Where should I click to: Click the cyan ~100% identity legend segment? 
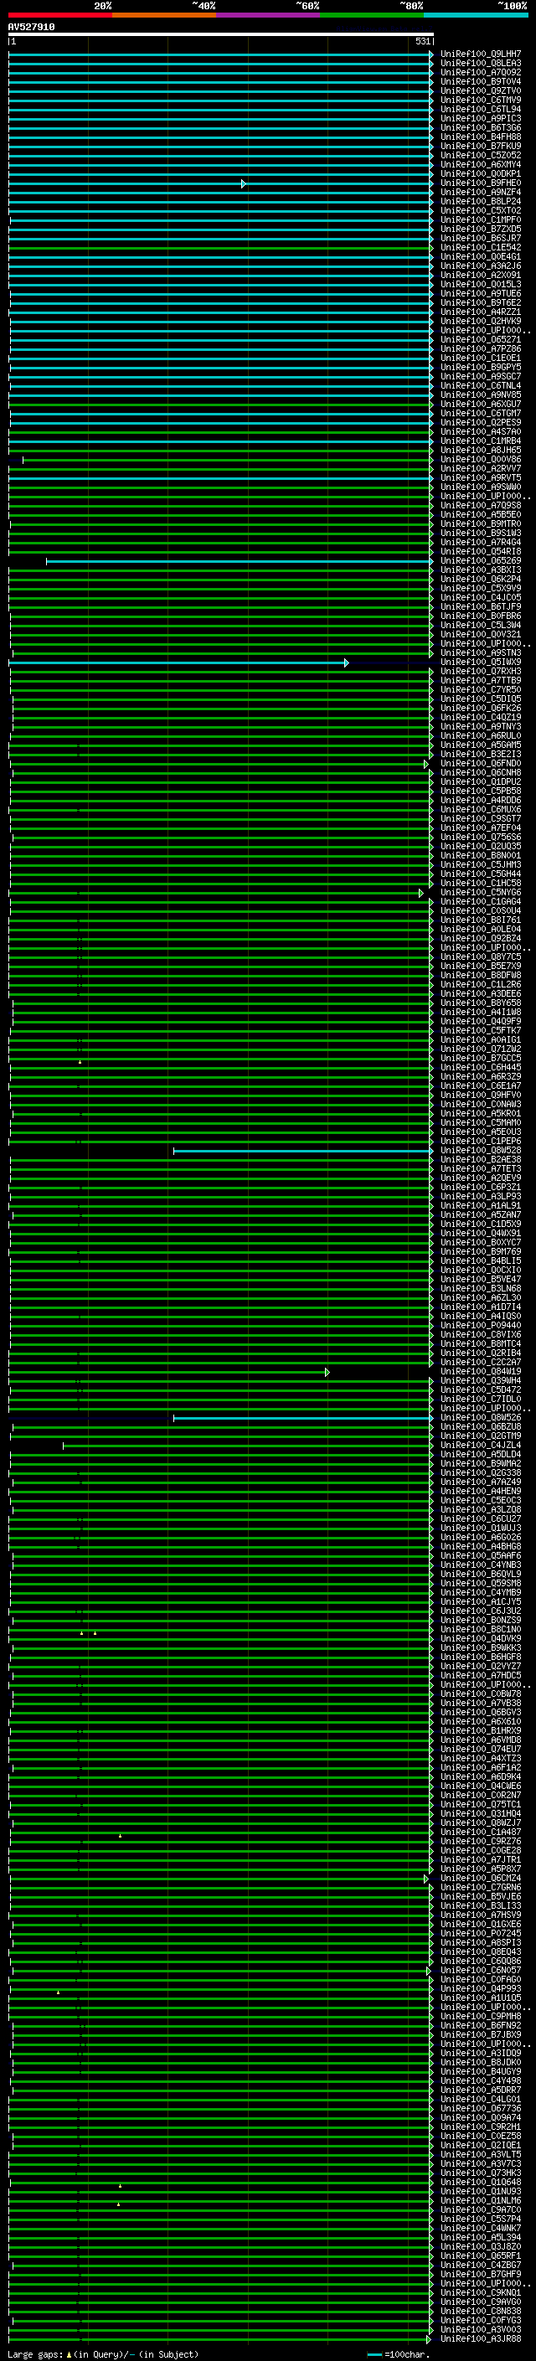coord(476,15)
